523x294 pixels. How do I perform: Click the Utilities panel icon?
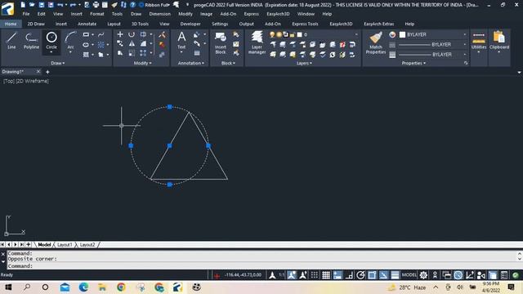479,42
